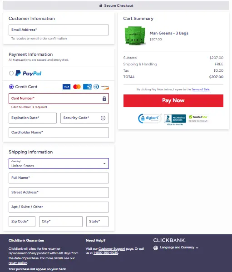Screen dimensions: 232x272
Task: Select the Credit Card radio button
Action: (x=11, y=87)
